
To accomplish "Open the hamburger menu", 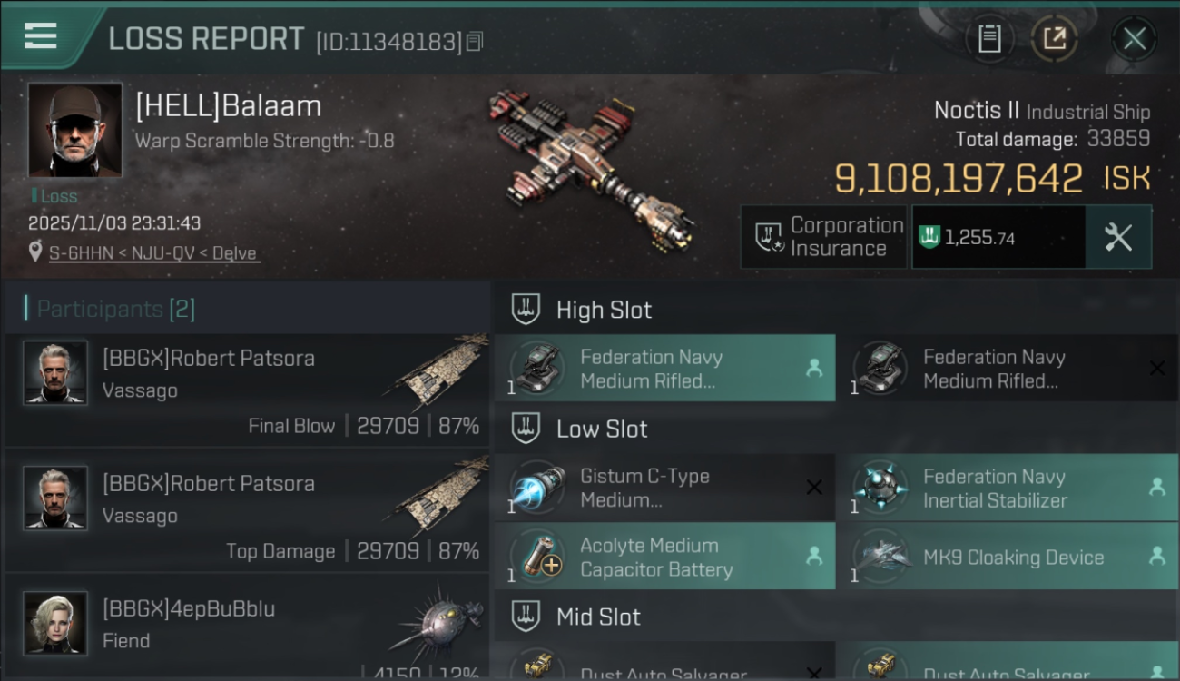I will 40,36.
